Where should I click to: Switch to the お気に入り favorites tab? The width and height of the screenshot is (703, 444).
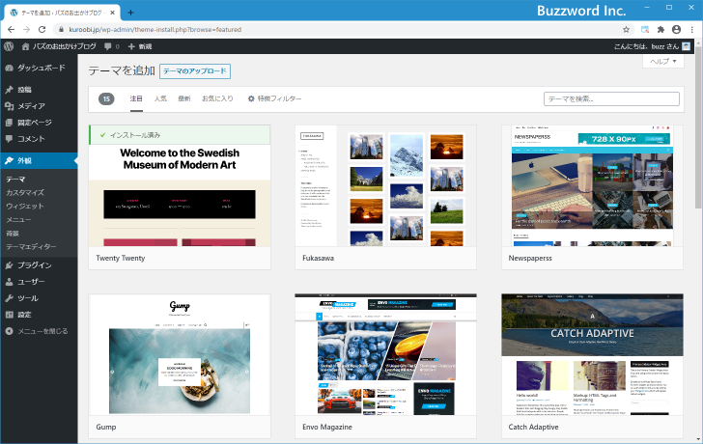pyautogui.click(x=217, y=98)
